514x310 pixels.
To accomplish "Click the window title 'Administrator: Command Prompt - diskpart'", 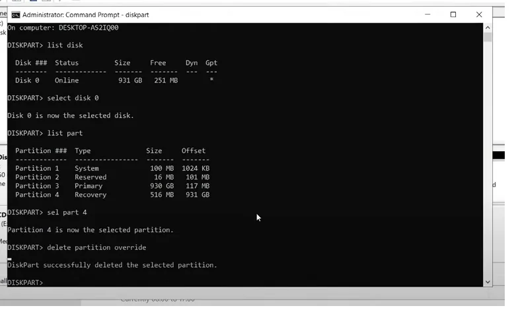I will 86,15.
